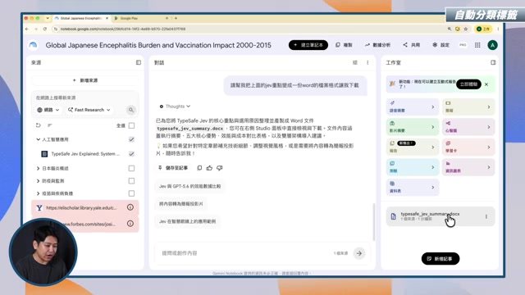Copy the response with copy icon
Viewport: 525px width, 295px height.
coord(199,168)
